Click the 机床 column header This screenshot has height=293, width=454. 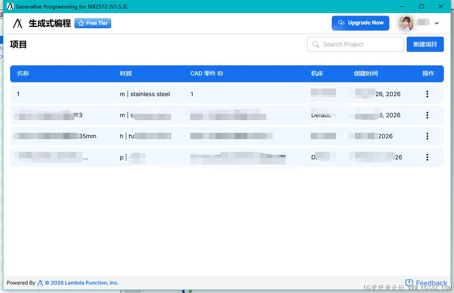pos(317,73)
